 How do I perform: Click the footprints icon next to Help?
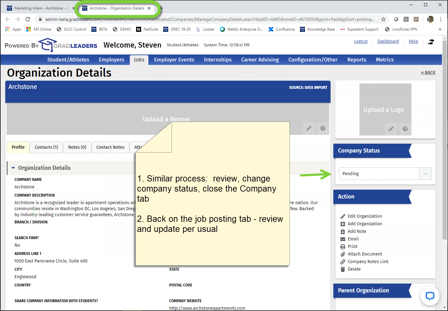(x=431, y=42)
